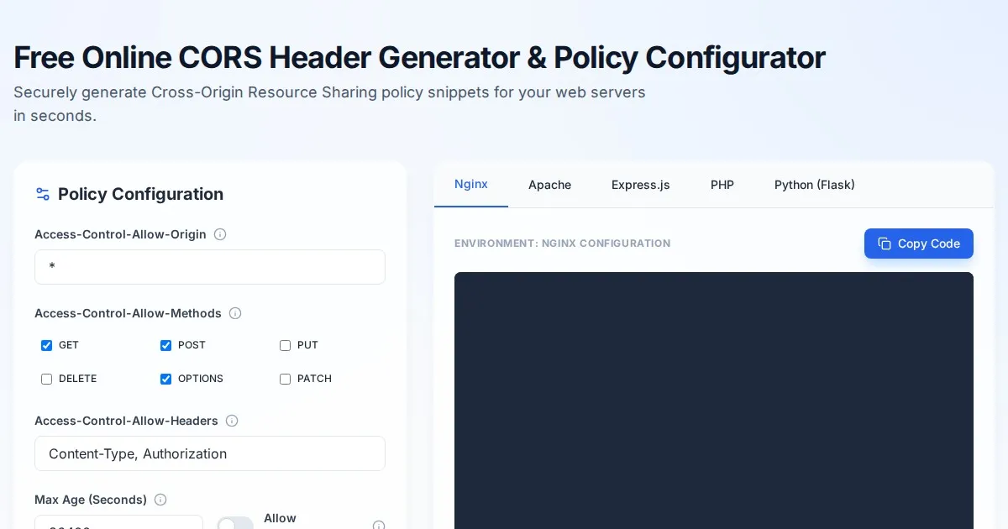The width and height of the screenshot is (1008, 529).
Task: Switch to the Apache tab
Action: (549, 185)
